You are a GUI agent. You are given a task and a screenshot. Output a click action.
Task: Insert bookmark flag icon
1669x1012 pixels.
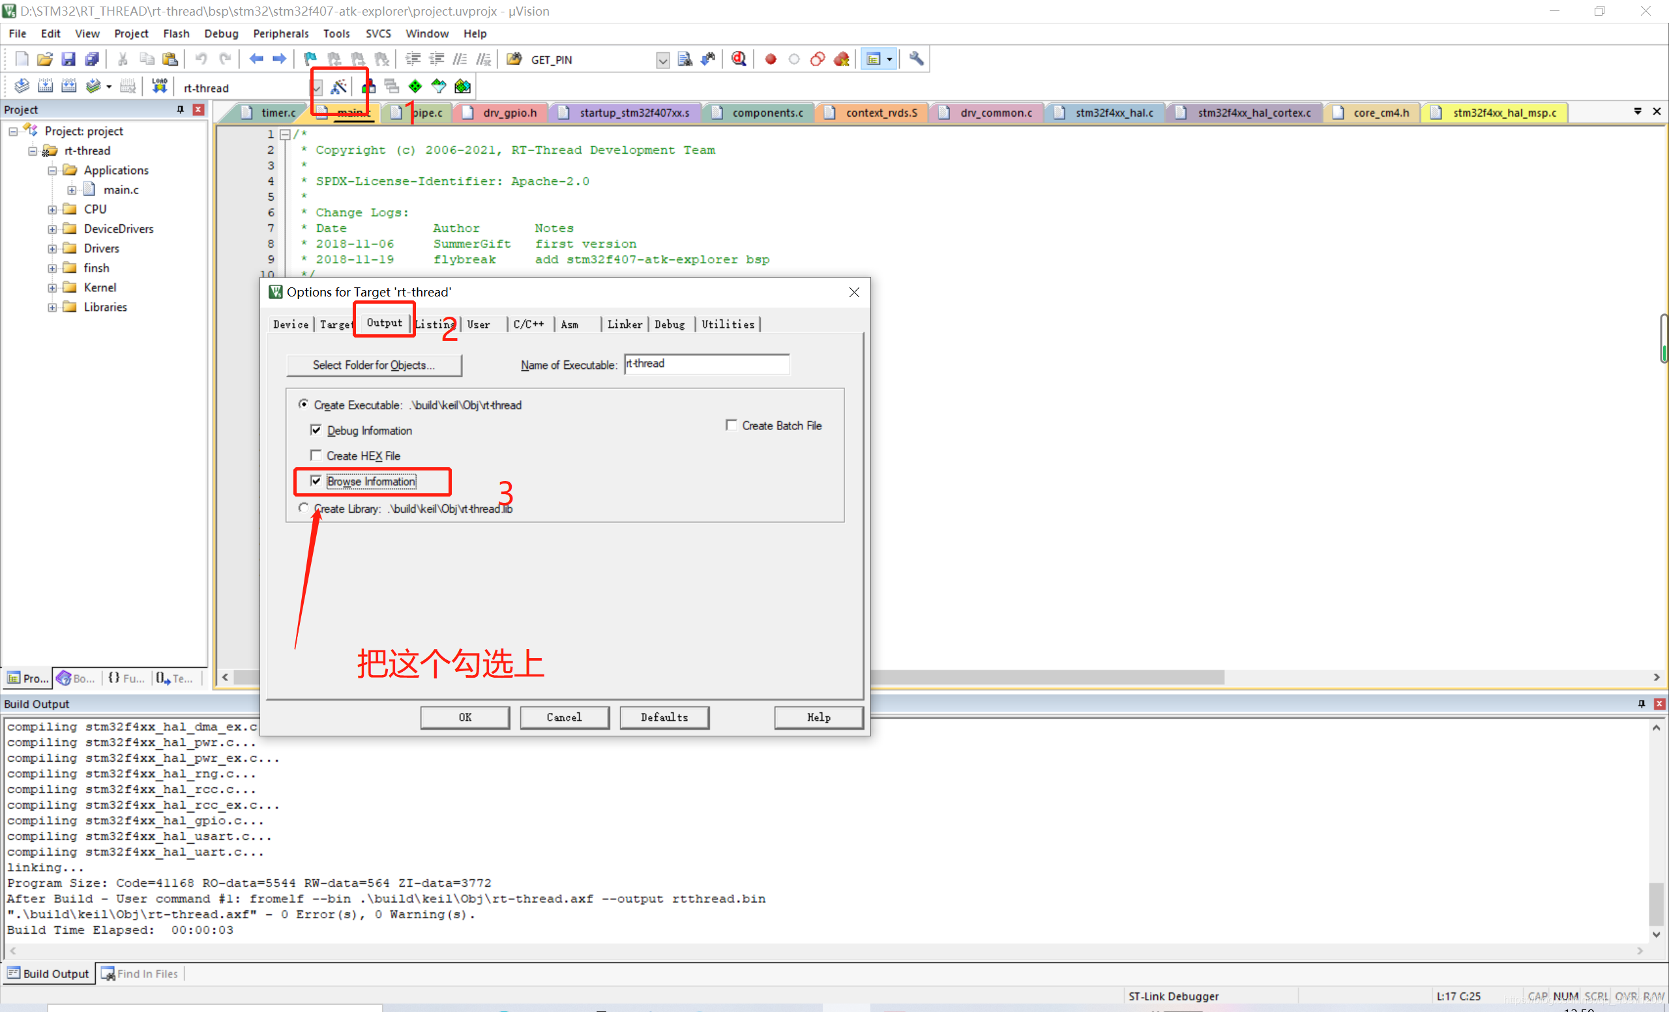point(310,59)
